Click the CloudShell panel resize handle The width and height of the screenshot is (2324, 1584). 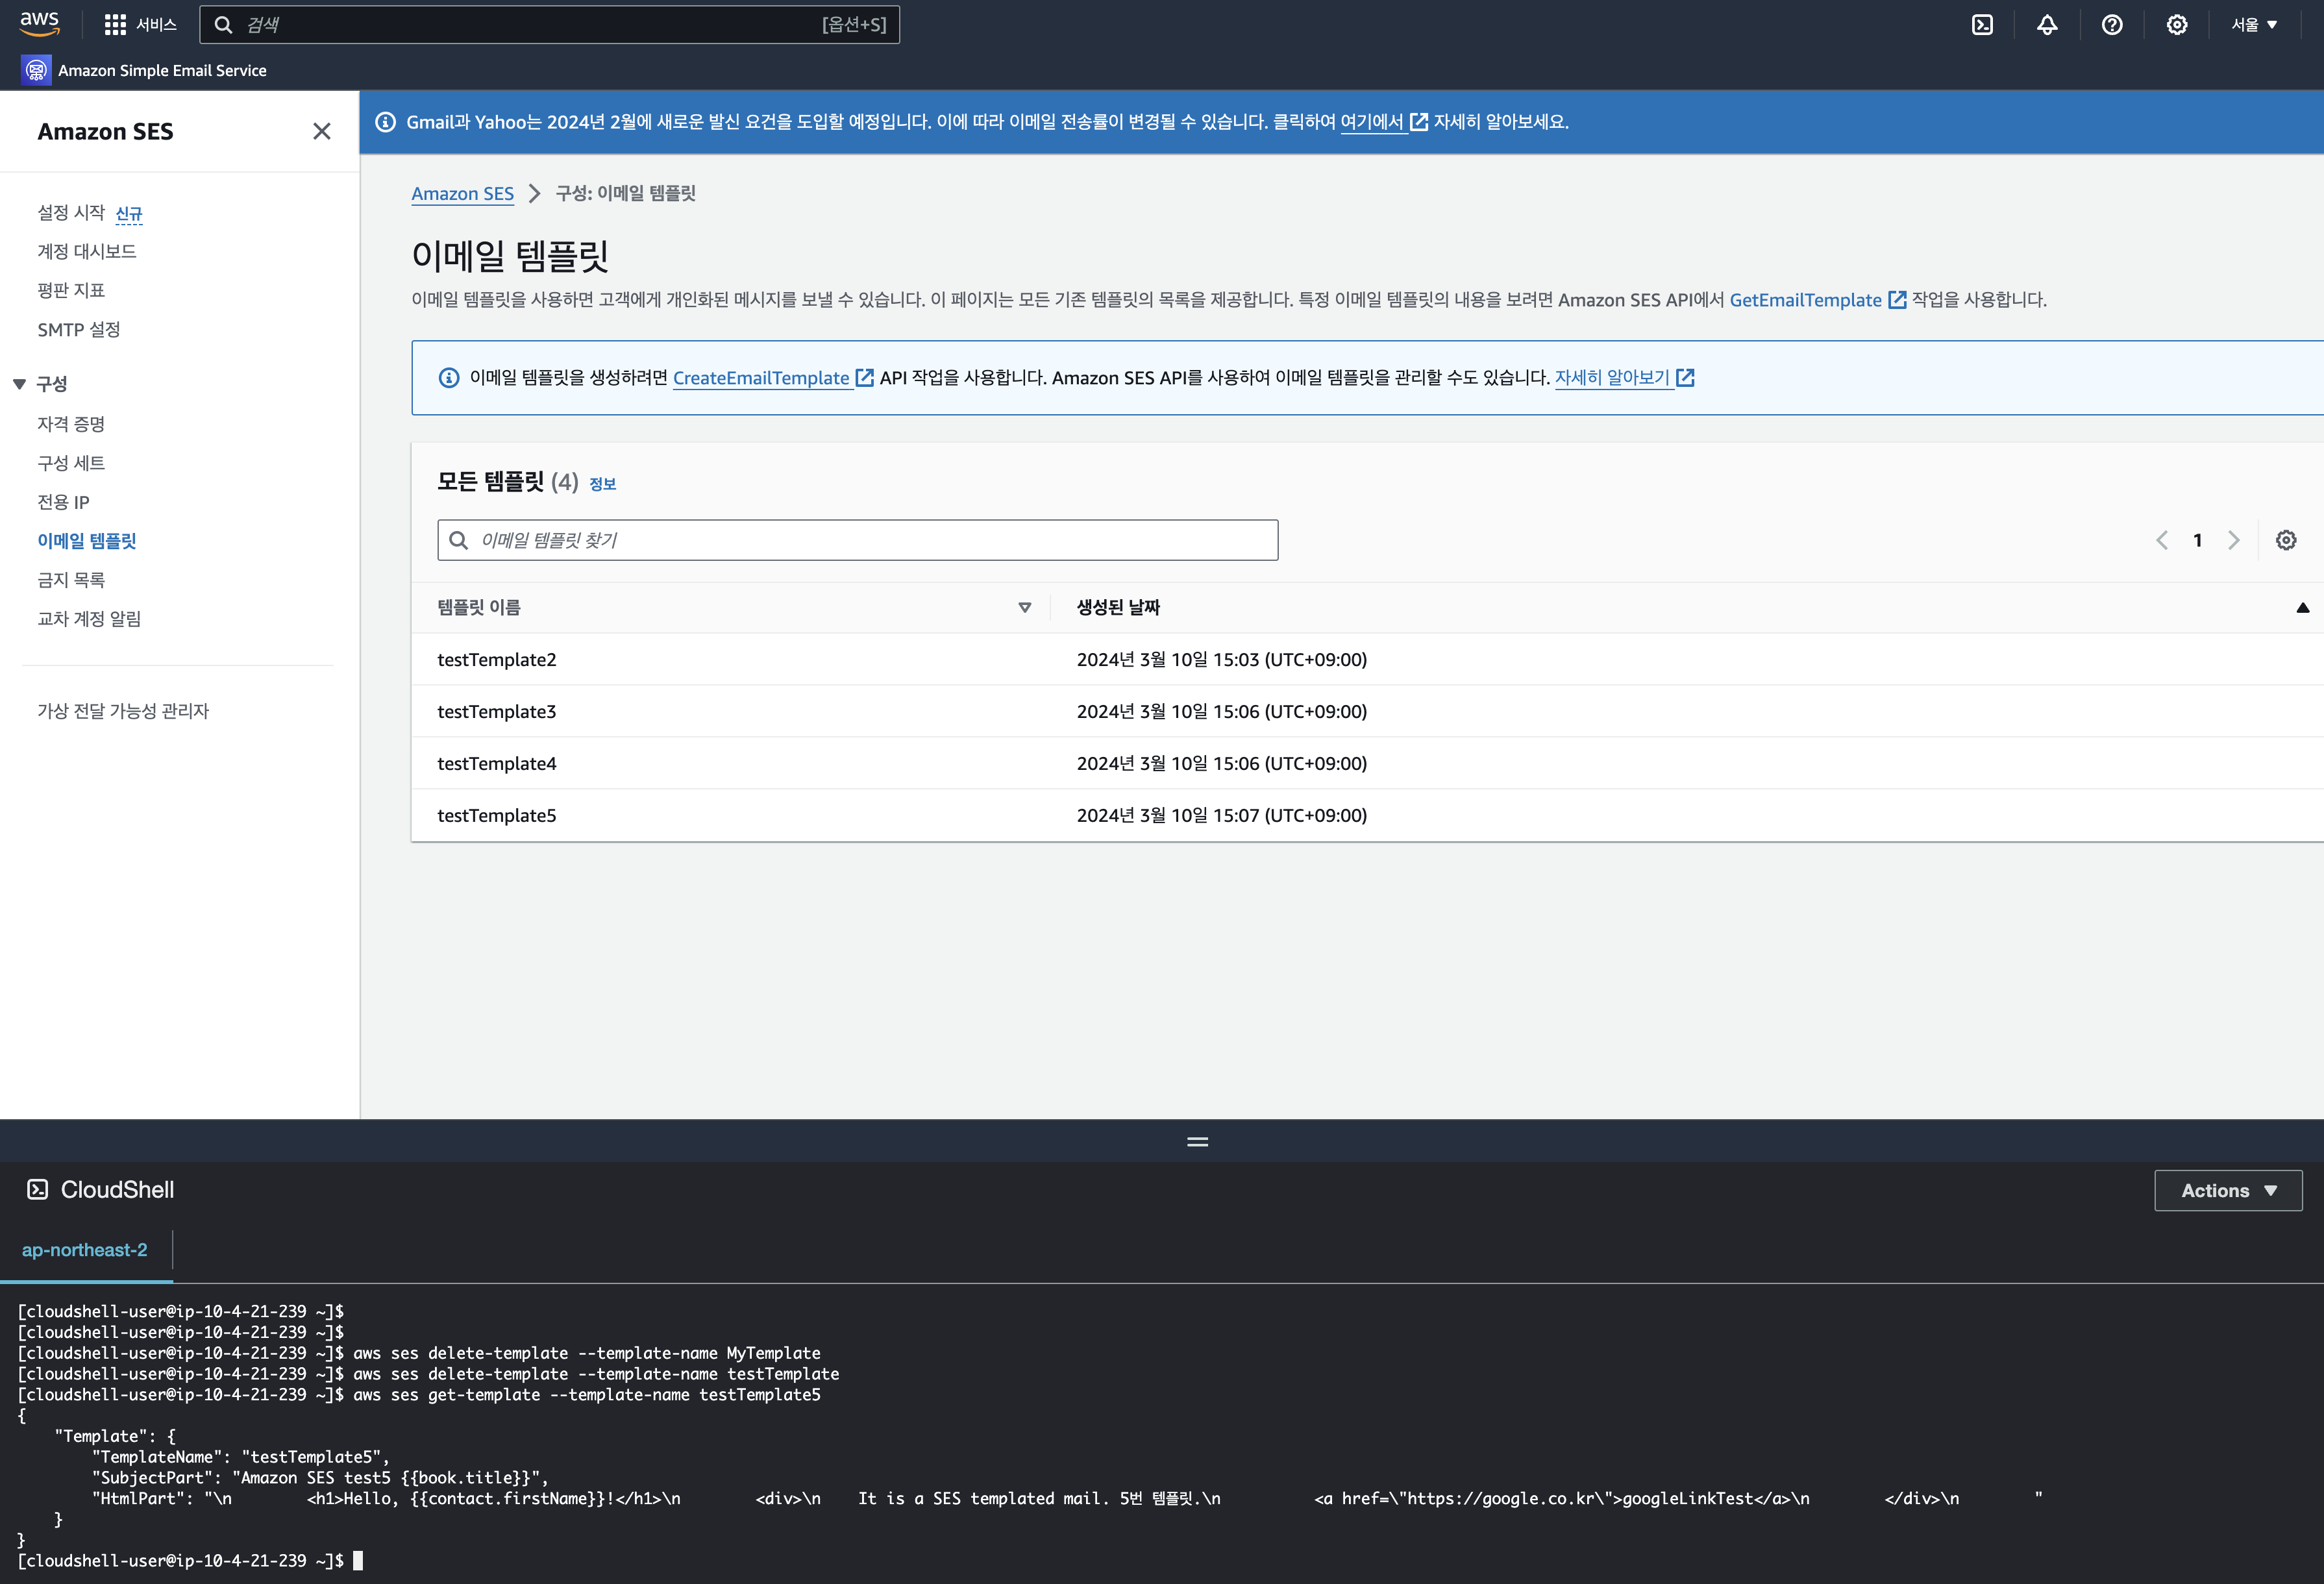click(1197, 1141)
